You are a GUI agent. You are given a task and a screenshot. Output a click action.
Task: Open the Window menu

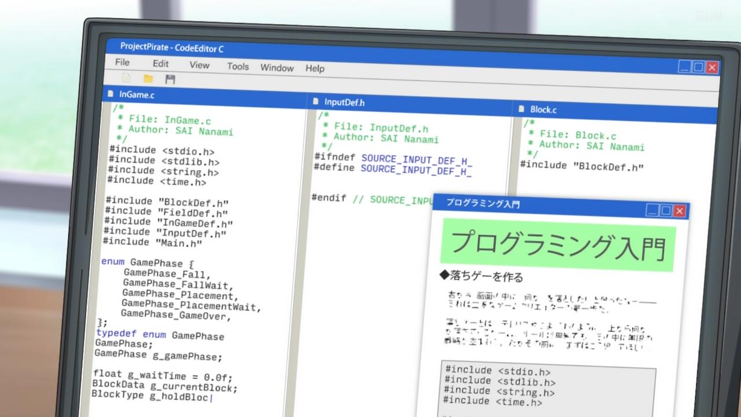[x=277, y=68]
